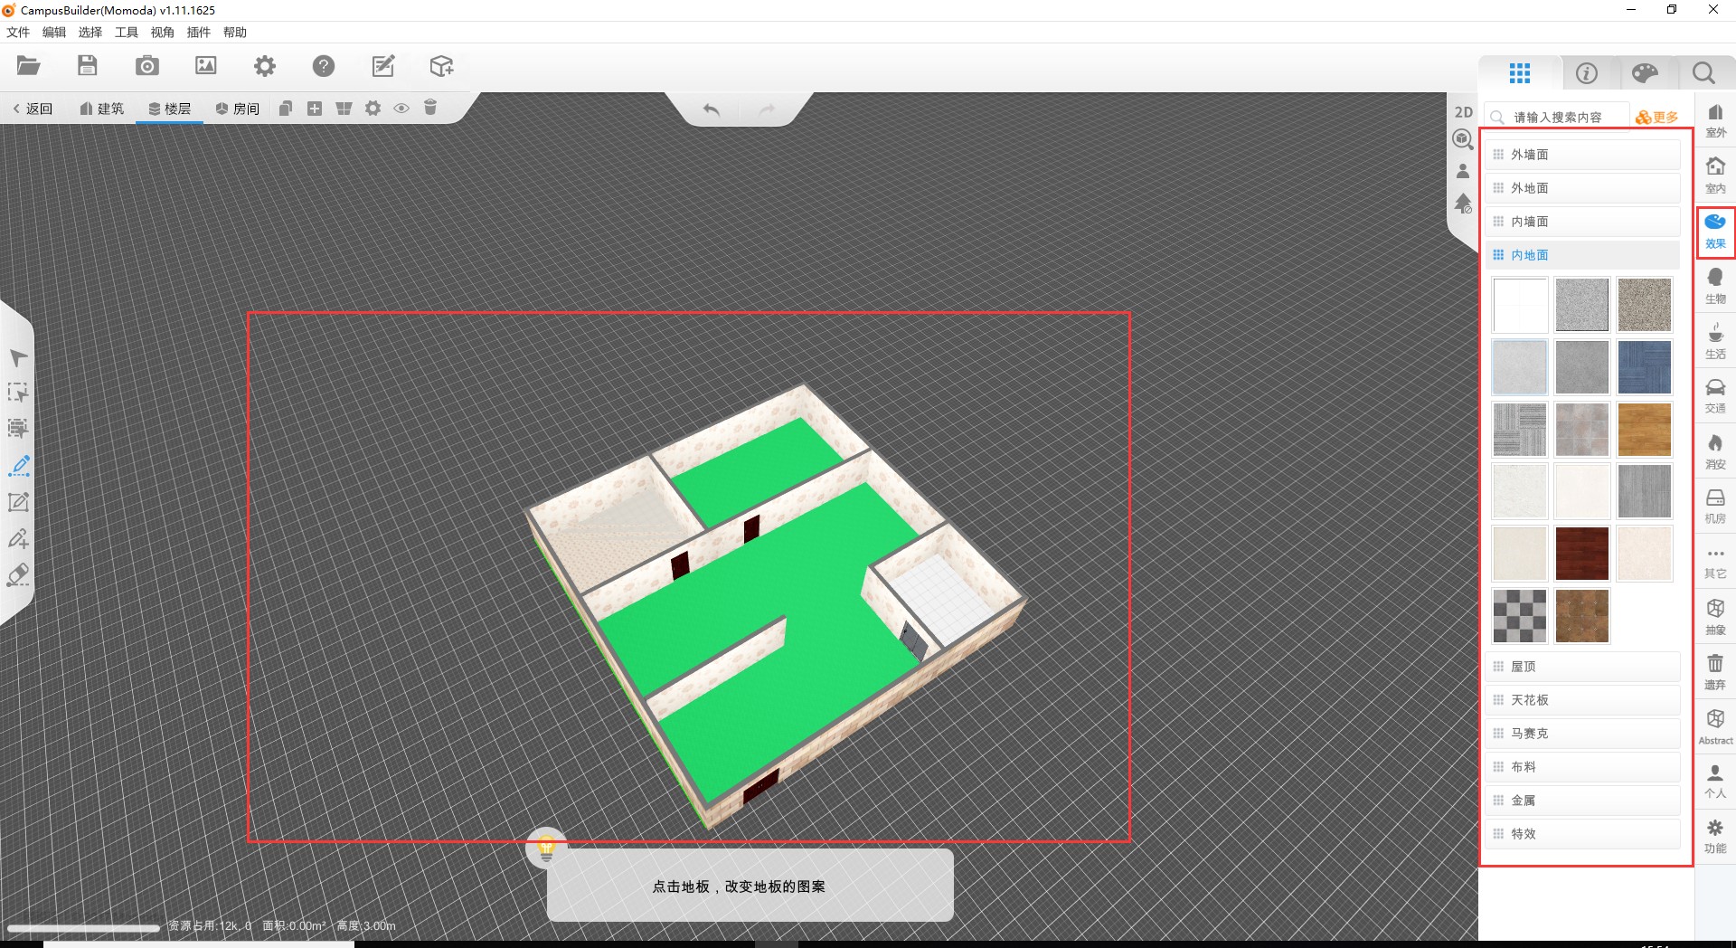The height and width of the screenshot is (948, 1736).
Task: Delete floor trash icon in floor toolbar
Action: coord(430,108)
